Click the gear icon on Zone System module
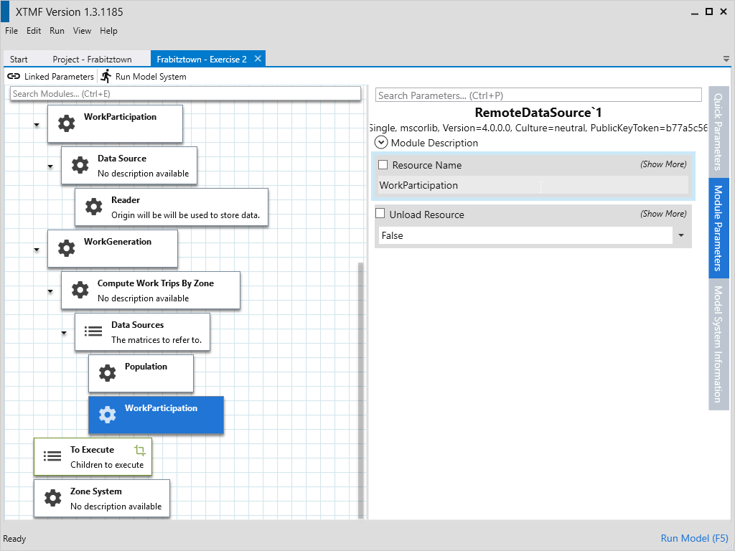The height and width of the screenshot is (551, 735). pos(52,498)
